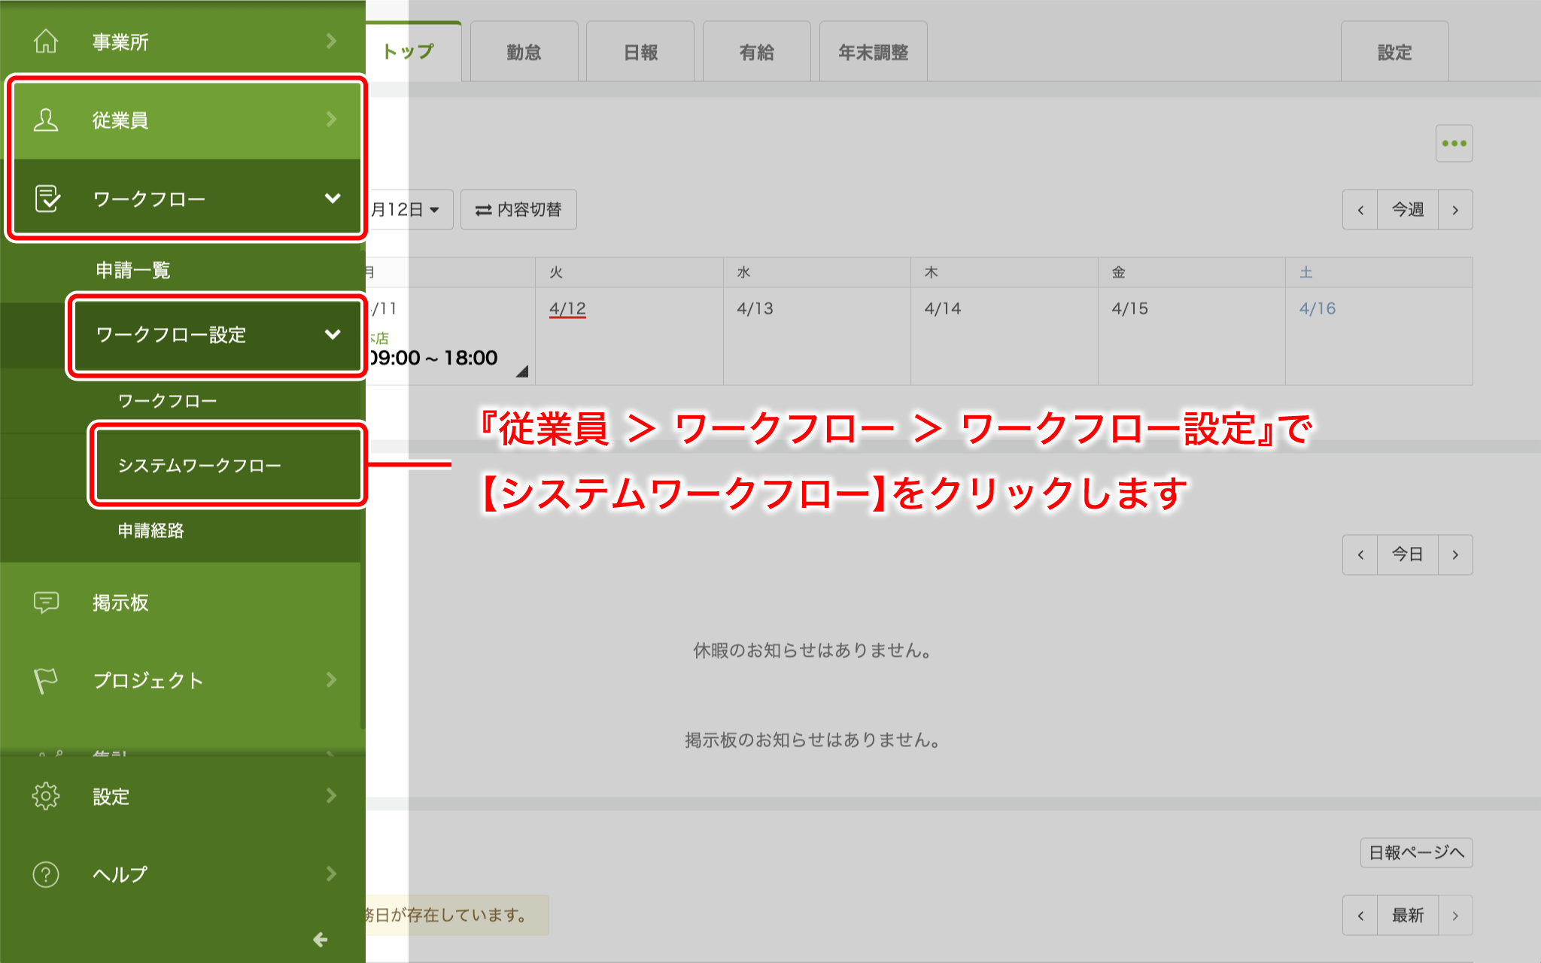Click the previous arrow beside 最新
The height and width of the screenshot is (963, 1541).
[1360, 916]
